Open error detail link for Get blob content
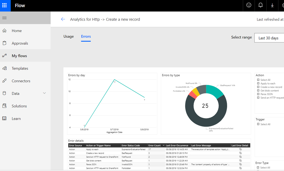This screenshot has width=284, height=171. pos(240,161)
